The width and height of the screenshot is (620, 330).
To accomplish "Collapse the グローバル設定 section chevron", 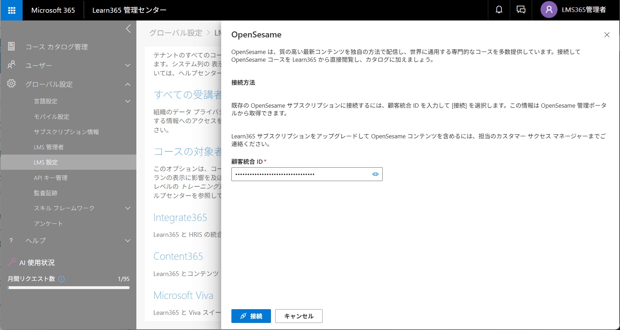I will click(128, 84).
